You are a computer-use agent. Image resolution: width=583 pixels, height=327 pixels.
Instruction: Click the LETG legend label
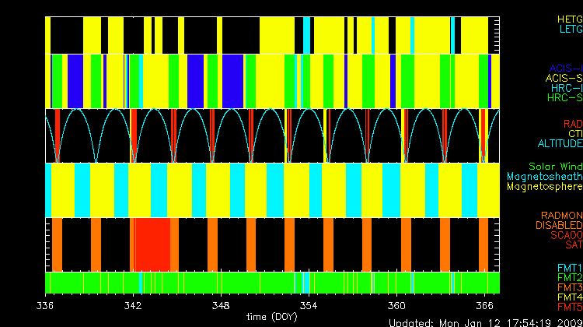pos(570,30)
